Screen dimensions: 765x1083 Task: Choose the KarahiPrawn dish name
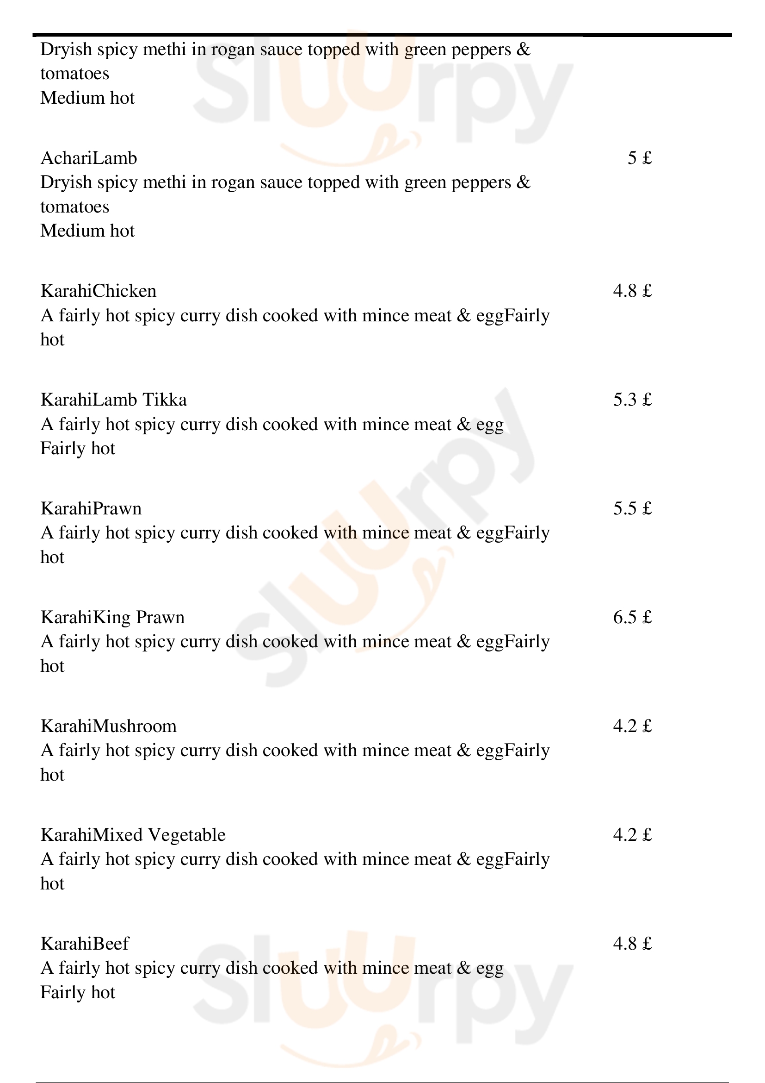[x=91, y=508]
